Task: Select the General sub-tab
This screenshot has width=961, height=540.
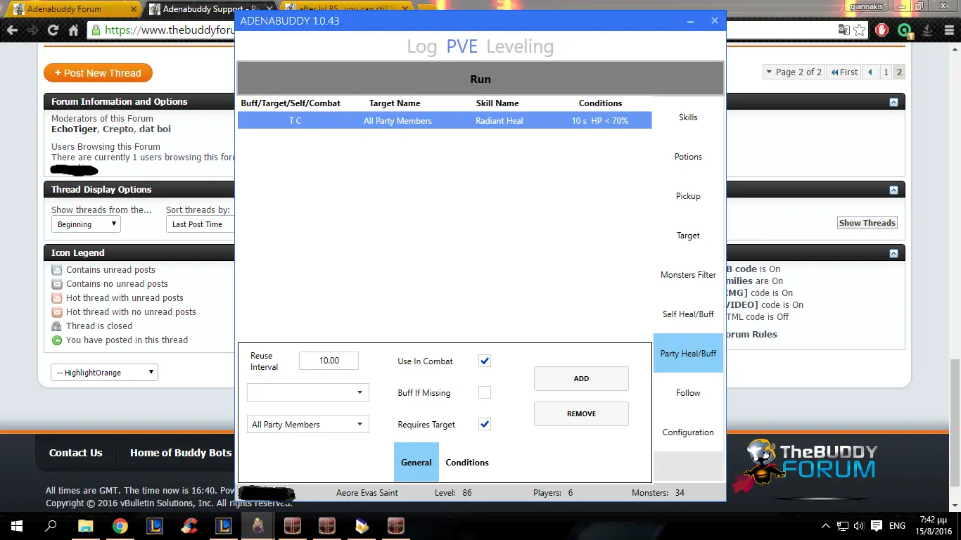Action: [416, 462]
